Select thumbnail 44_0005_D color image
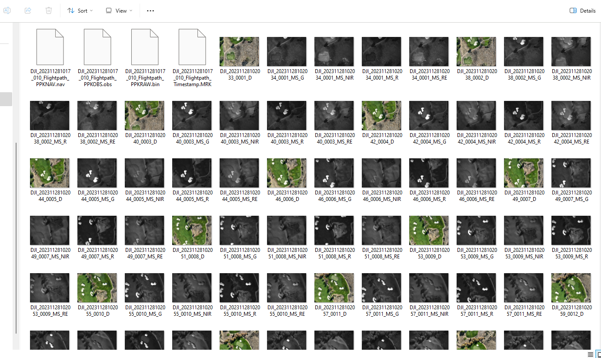This screenshot has width=601, height=358. pos(50,173)
